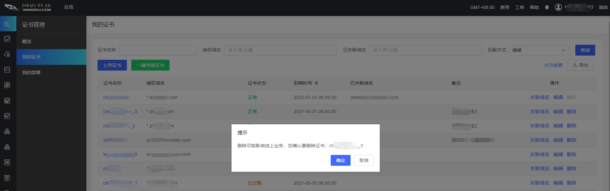Open the 简体 language switcher

pos(603,7)
